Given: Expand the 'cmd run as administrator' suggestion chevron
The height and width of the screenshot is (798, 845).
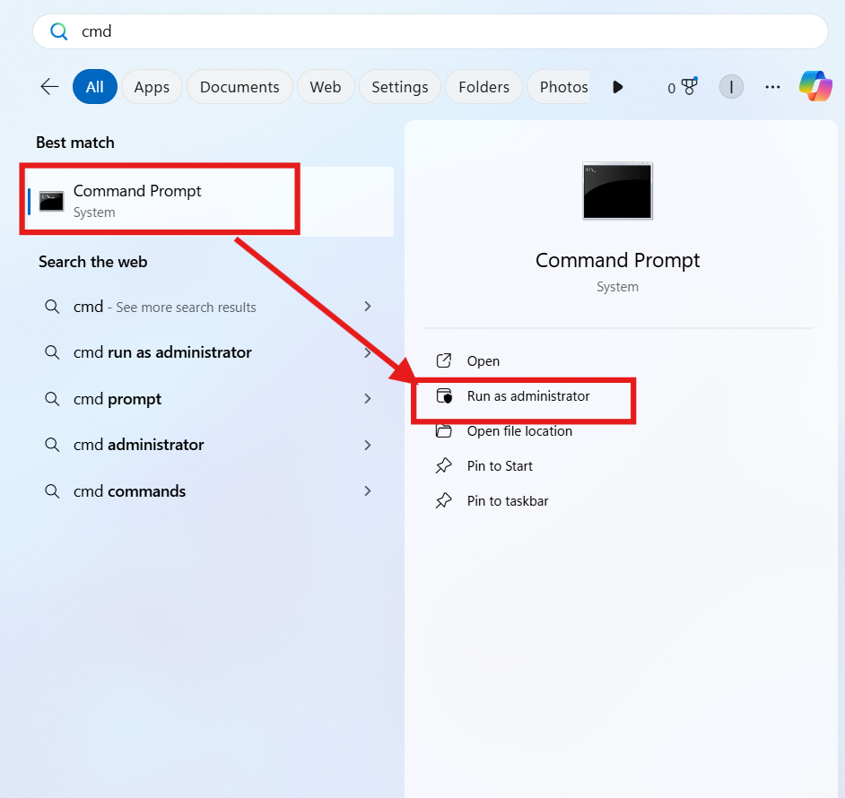Looking at the screenshot, I should coord(368,352).
